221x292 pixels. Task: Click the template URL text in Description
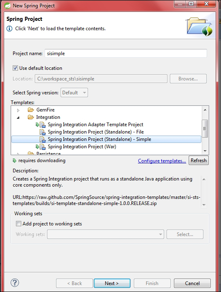[x=106, y=200]
